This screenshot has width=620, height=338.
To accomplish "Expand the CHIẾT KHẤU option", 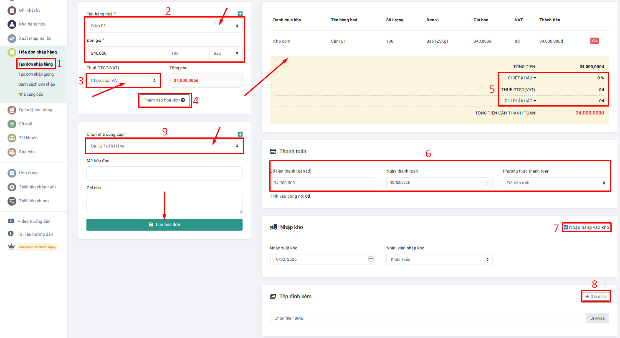I will tap(521, 78).
